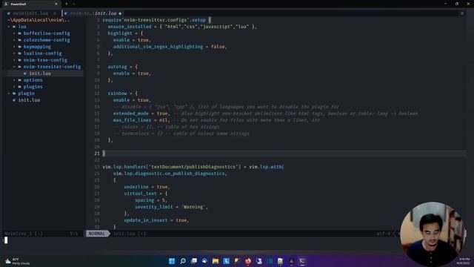Switch to the nvim\init.lua buffer tab
The height and width of the screenshot is (267, 474).
(x=30, y=13)
